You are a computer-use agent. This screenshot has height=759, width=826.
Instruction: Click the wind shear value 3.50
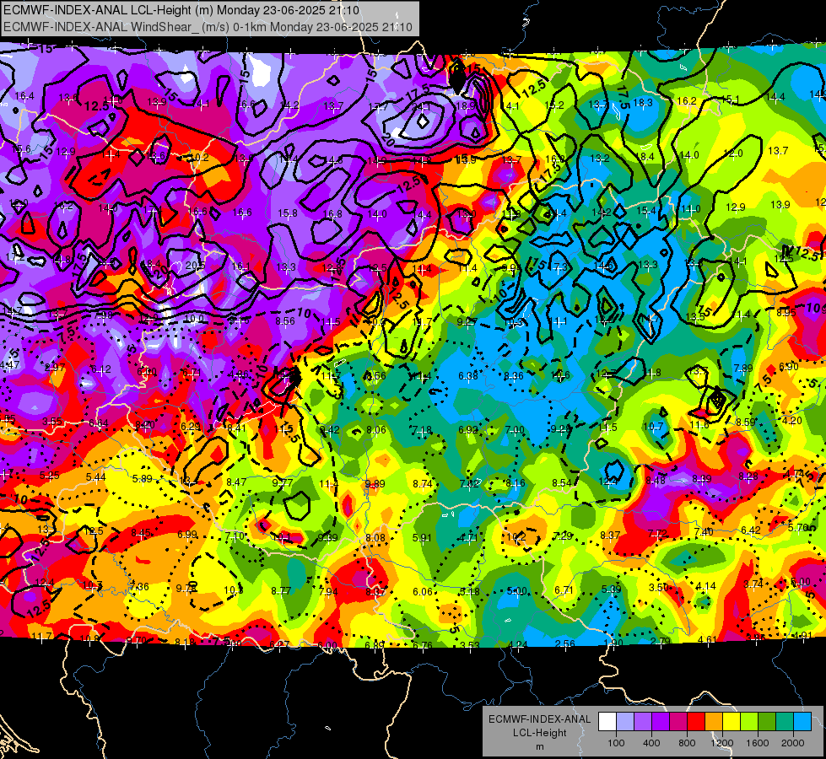[659, 587]
